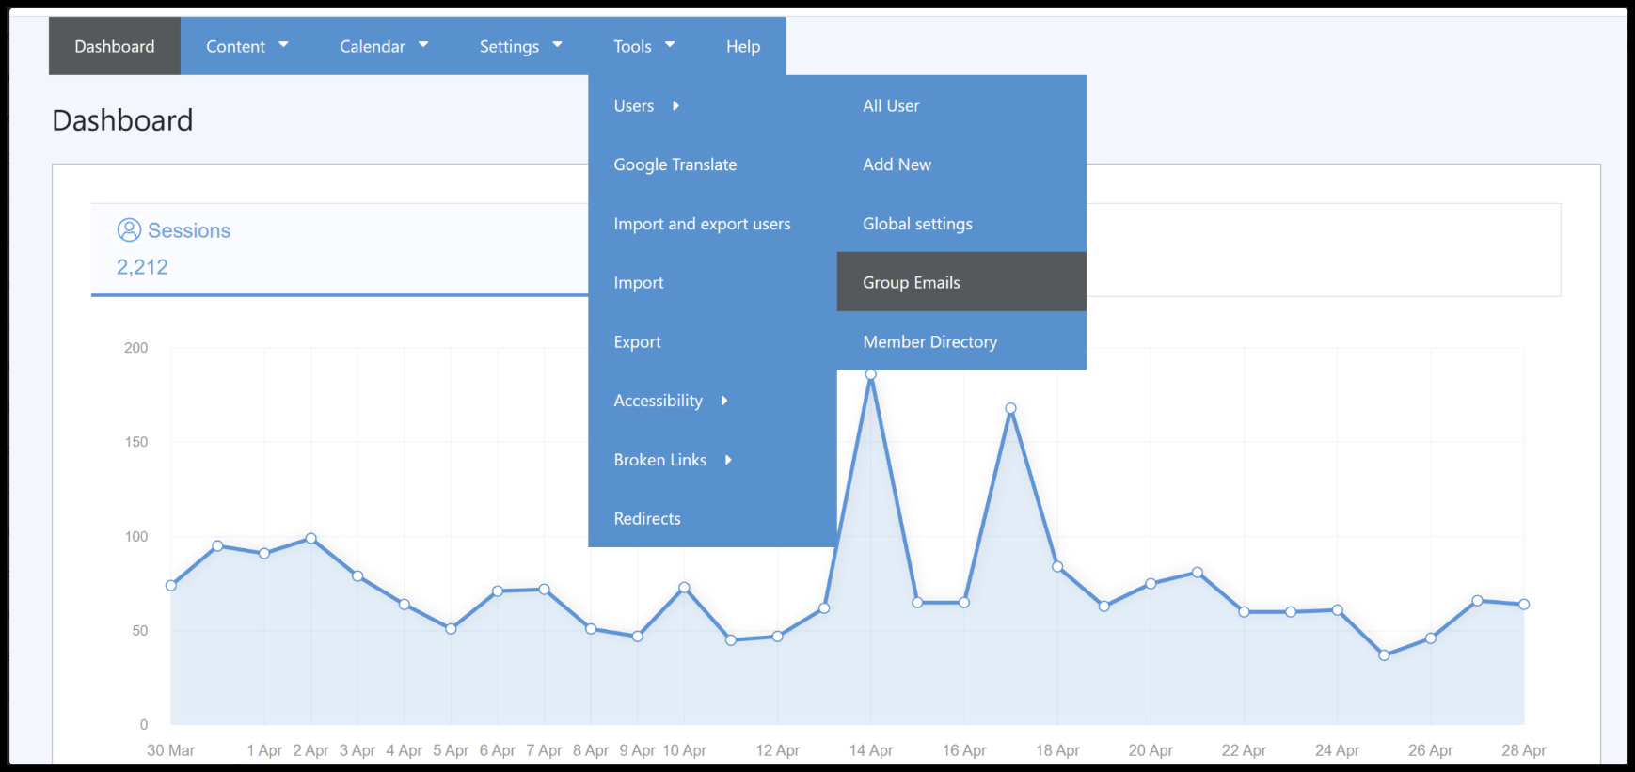
Task: Click the 14 Apr peak data point
Action: point(871,374)
